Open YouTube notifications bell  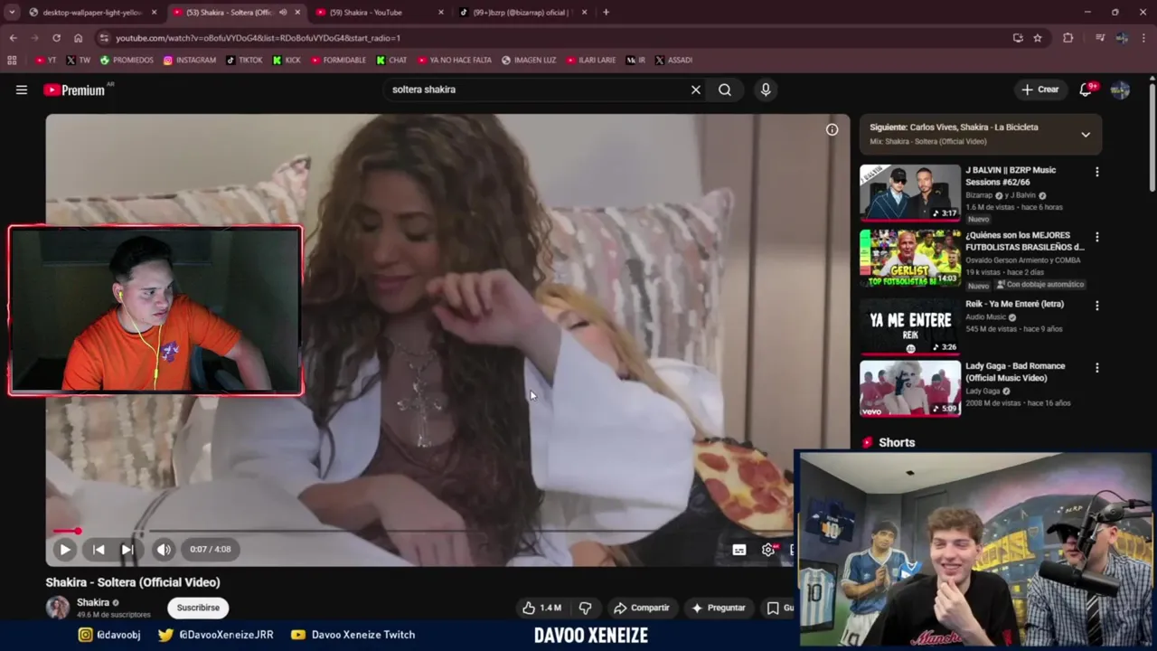1086,90
